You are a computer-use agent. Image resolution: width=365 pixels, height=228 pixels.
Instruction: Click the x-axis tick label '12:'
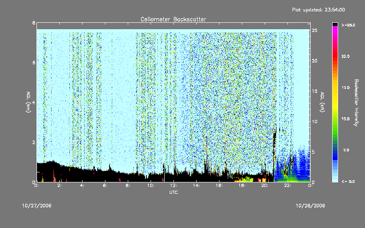(x=173, y=186)
